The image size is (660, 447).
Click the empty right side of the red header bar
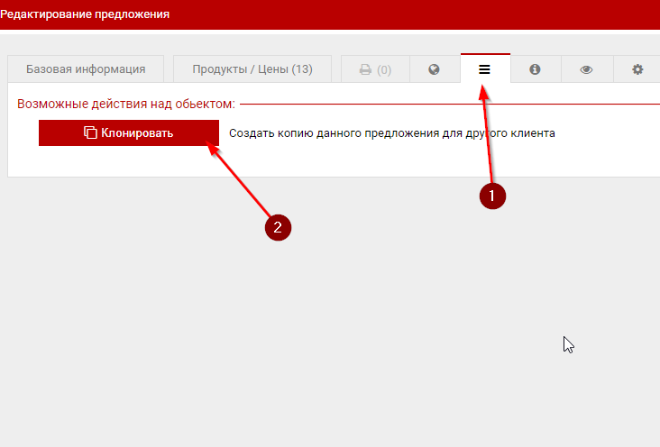(x=451, y=14)
